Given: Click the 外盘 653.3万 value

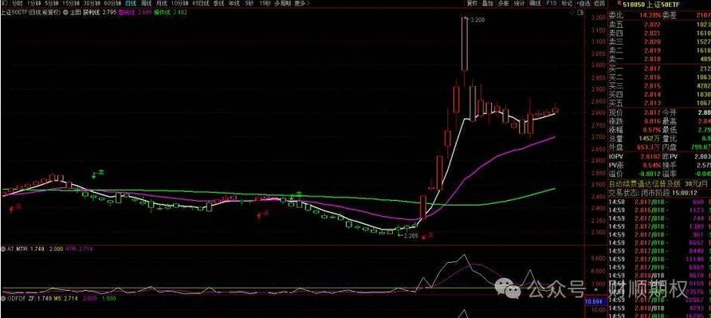Looking at the screenshot, I should 647,147.
